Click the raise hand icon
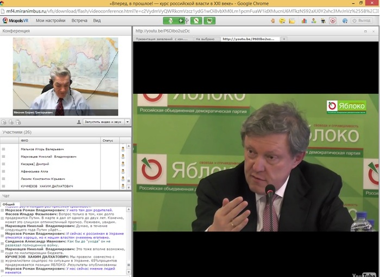 click(x=273, y=21)
